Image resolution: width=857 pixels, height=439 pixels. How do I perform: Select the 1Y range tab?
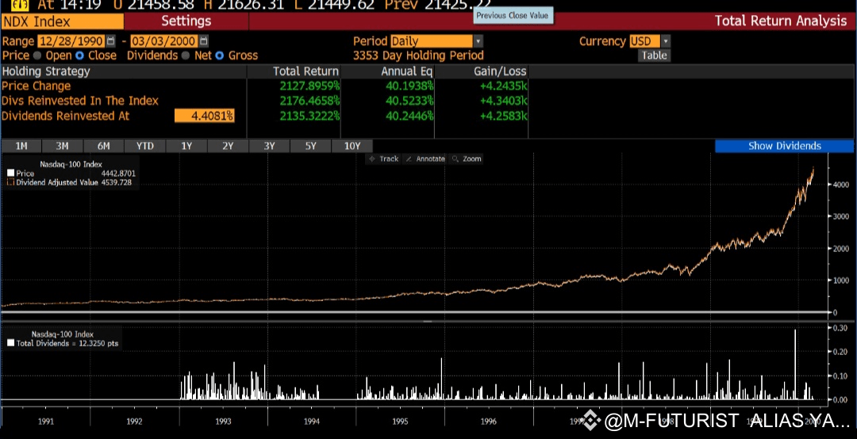186,146
